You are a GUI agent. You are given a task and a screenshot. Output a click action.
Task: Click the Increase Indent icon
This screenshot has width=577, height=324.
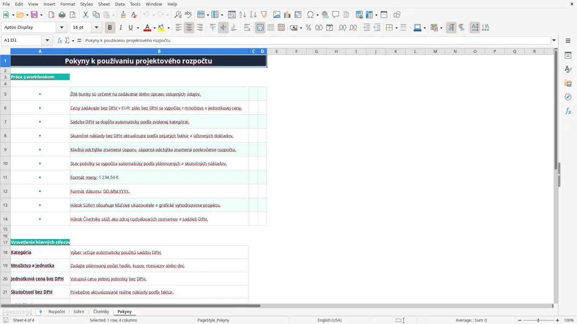point(366,28)
